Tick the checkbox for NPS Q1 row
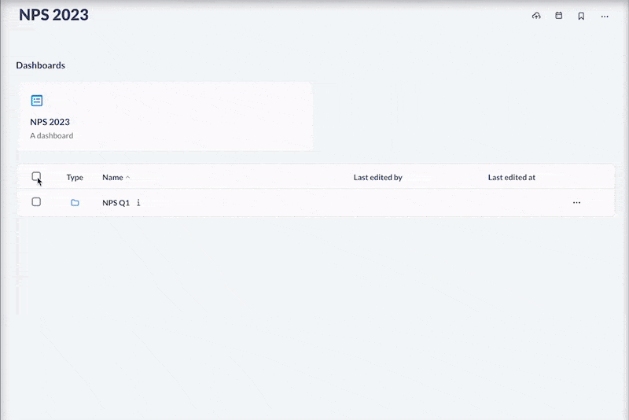The image size is (629, 420). [x=36, y=202]
